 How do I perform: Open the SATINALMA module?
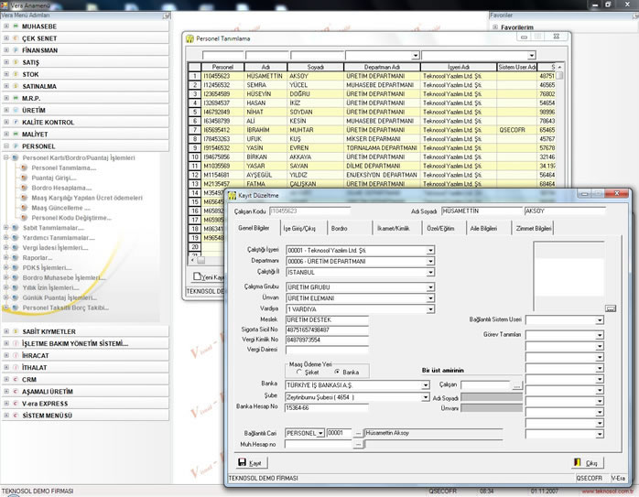coord(85,86)
